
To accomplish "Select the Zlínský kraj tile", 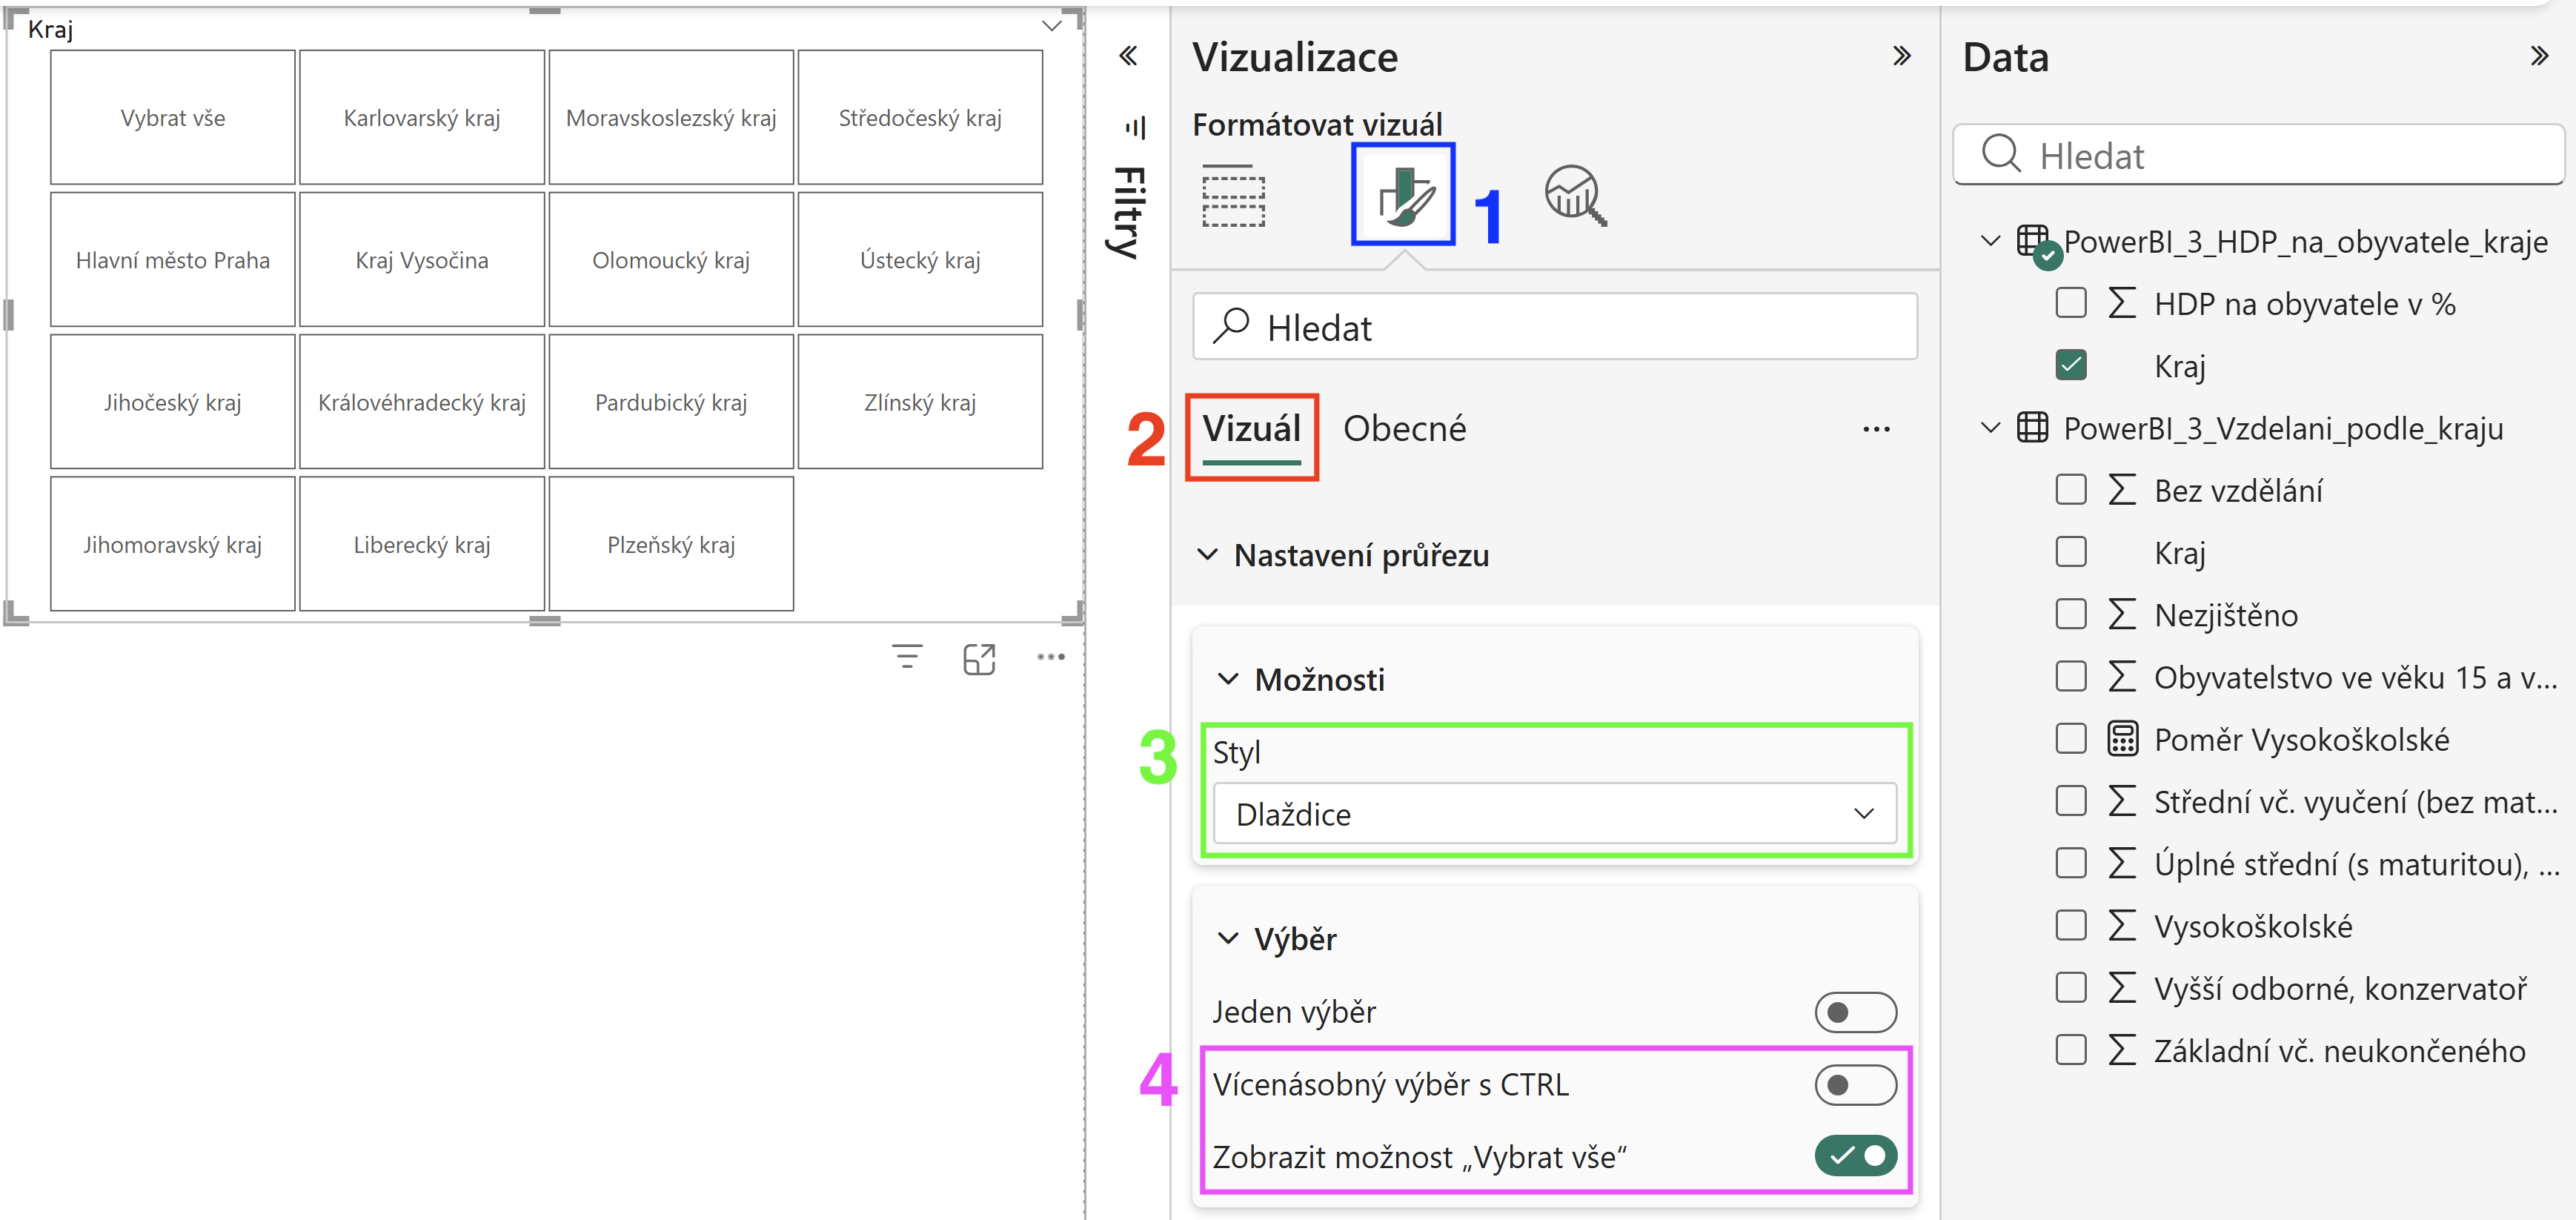I will coord(920,402).
